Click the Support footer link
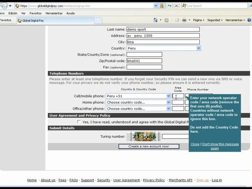 click(x=87, y=180)
